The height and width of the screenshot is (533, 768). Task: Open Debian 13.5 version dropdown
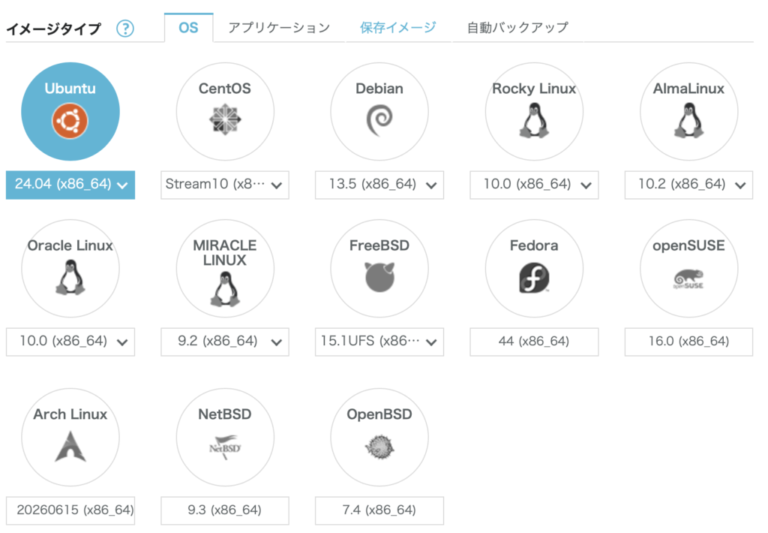(379, 185)
